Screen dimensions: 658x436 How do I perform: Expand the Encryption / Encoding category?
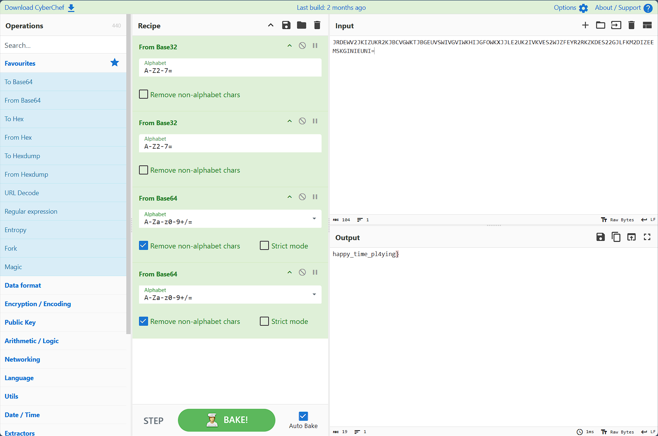click(x=63, y=304)
